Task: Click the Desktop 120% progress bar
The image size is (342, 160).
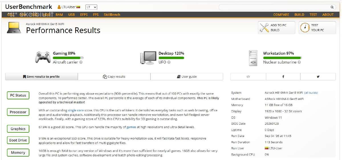Action: click(171, 58)
